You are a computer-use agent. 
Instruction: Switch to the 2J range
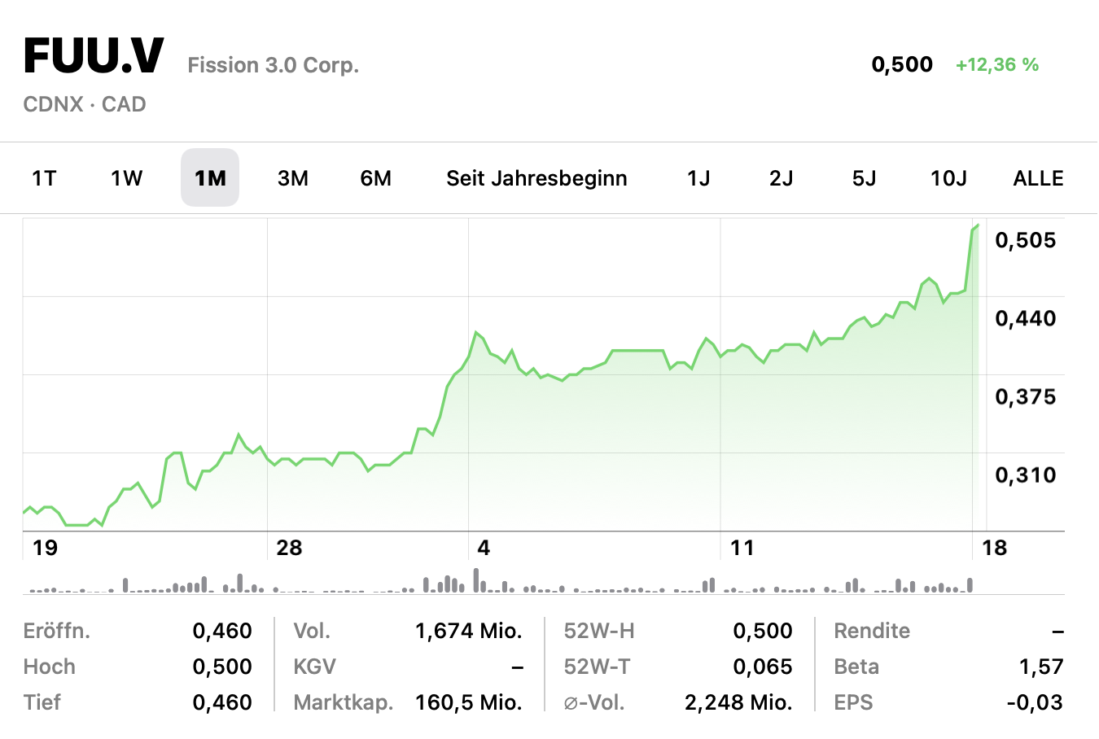click(782, 178)
